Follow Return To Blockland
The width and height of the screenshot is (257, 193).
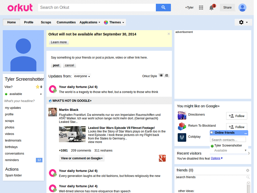(x=236, y=127)
